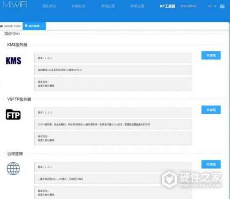This screenshot has height=199, width=230.
Task: Click the home icon on Misstar Tools tab
Action: [x=2, y=26]
